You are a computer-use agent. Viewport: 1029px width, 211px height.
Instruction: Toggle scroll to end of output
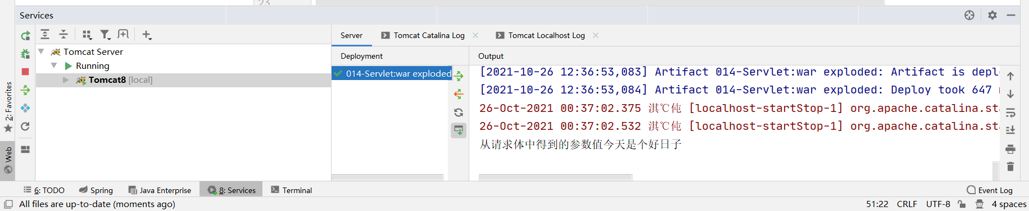[1010, 130]
